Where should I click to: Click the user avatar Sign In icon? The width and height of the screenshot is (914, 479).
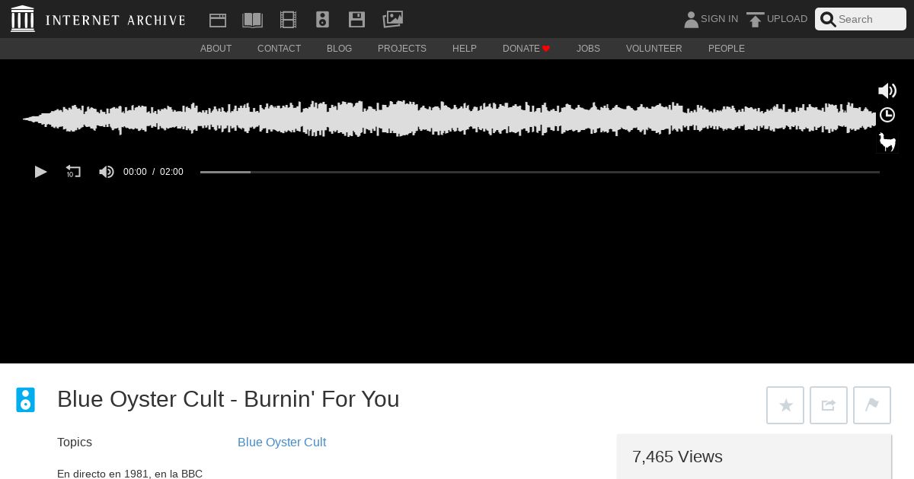coord(691,20)
